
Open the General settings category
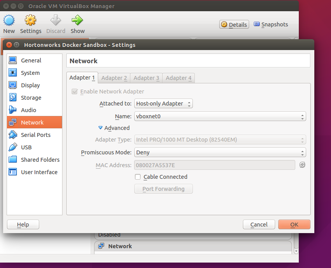(x=35, y=61)
